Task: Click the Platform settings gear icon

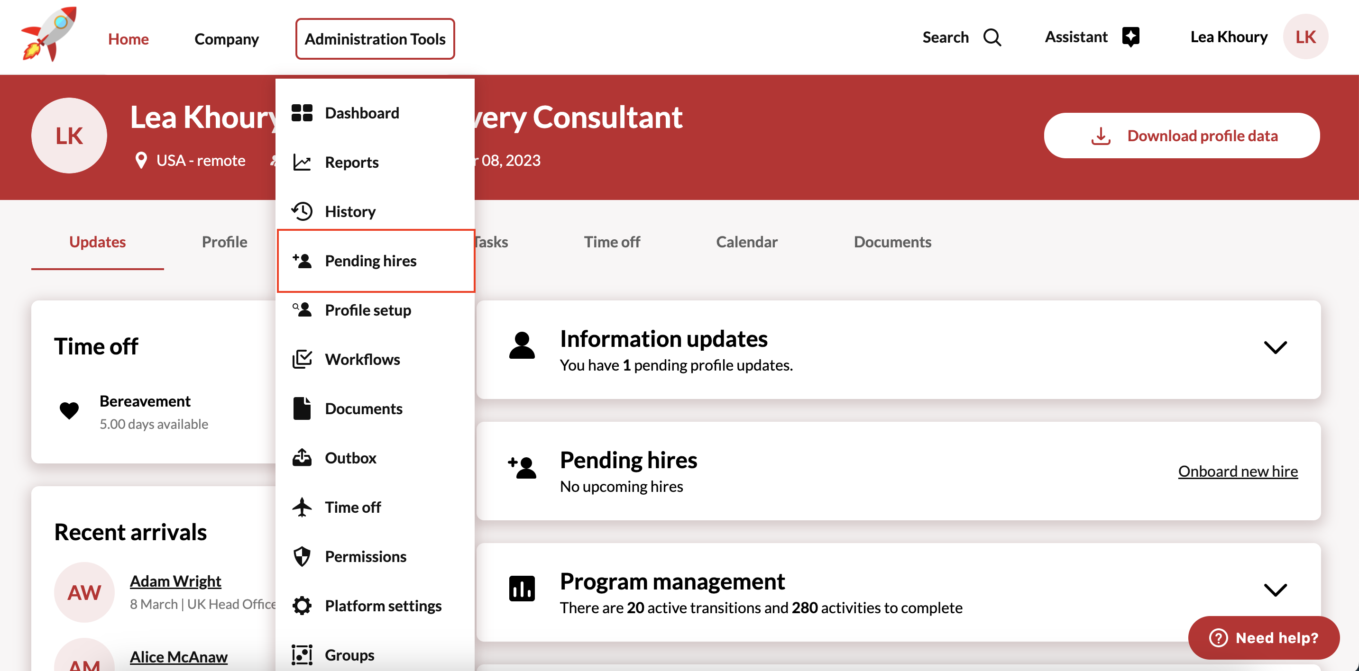Action: click(302, 606)
